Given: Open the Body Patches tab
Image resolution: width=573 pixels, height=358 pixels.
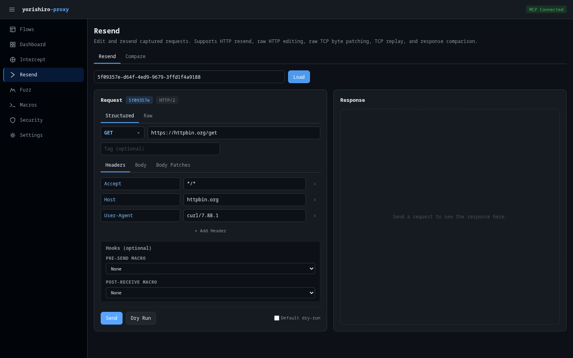Looking at the screenshot, I should click(173, 165).
